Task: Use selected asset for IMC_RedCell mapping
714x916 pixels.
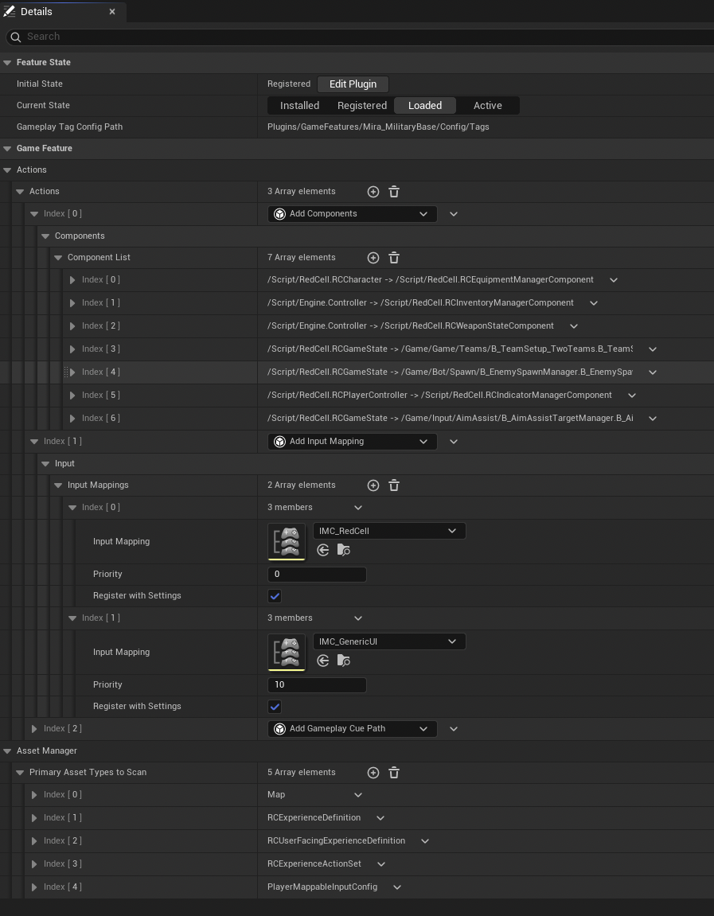Action: click(x=322, y=550)
